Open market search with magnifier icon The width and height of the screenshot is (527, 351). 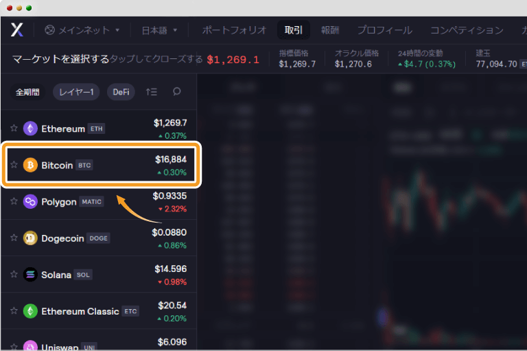click(x=177, y=91)
